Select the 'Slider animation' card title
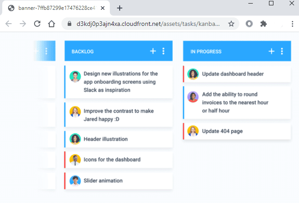 click(x=103, y=181)
